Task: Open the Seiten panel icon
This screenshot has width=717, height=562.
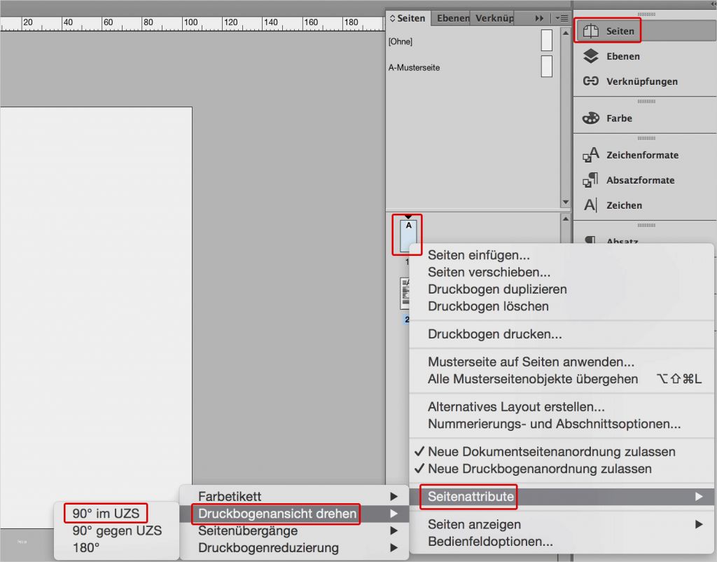Action: coord(608,30)
